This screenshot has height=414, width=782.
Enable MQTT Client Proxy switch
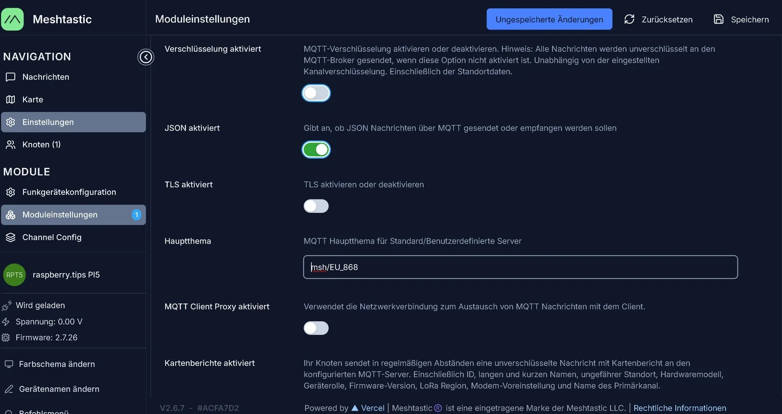(x=316, y=328)
